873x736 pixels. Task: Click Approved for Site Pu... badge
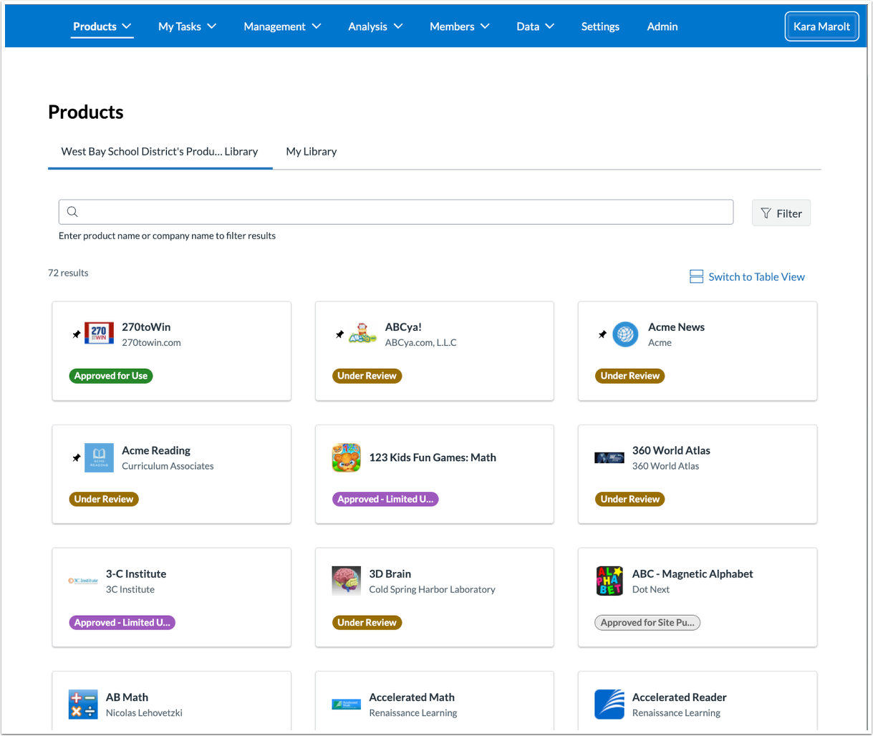[x=647, y=623]
